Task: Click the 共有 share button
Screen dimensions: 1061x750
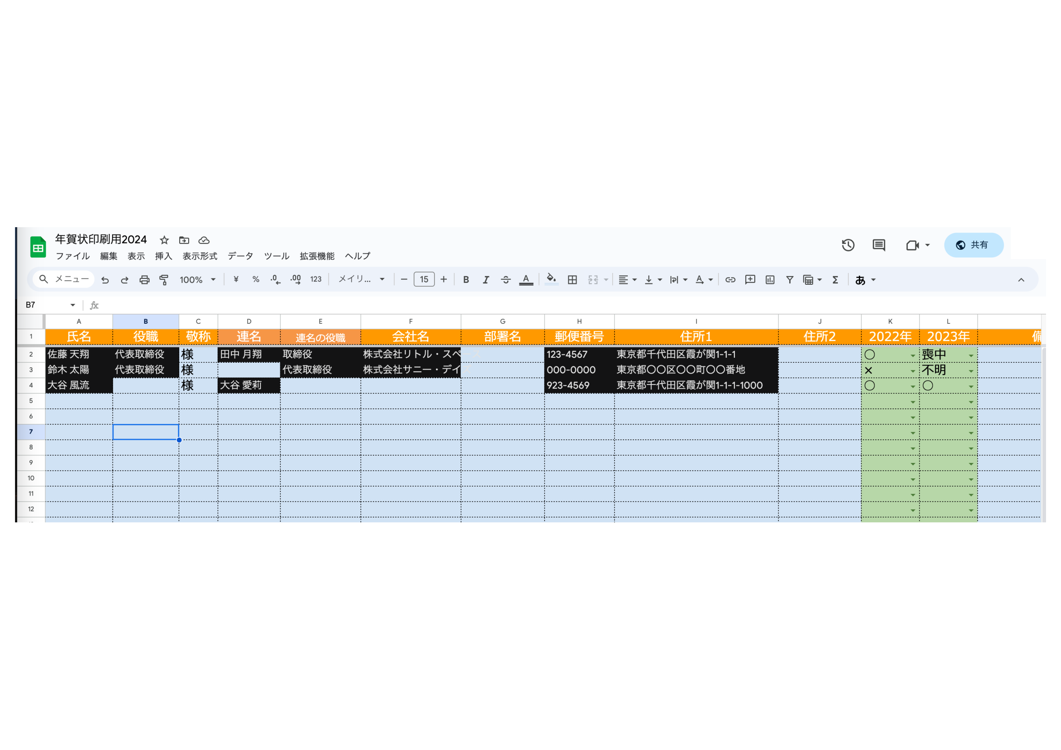Action: pyautogui.click(x=973, y=245)
